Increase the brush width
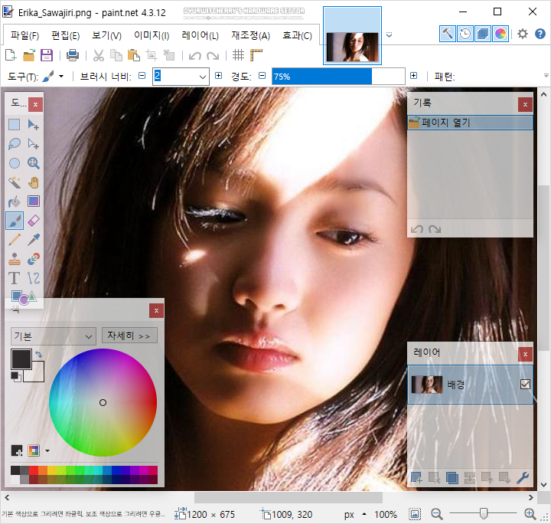 click(x=218, y=76)
